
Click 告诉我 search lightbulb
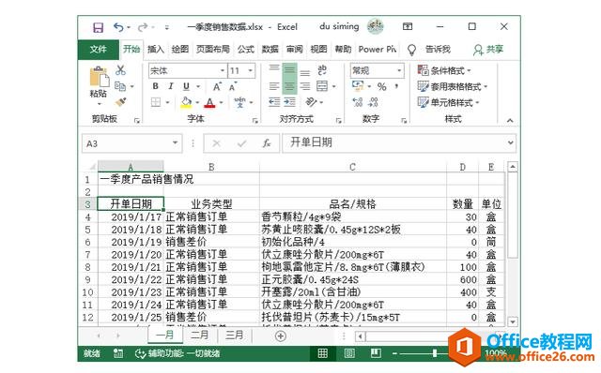tap(411, 50)
